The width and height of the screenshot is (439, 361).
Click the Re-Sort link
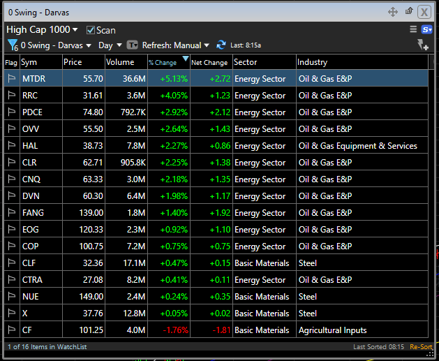click(420, 347)
